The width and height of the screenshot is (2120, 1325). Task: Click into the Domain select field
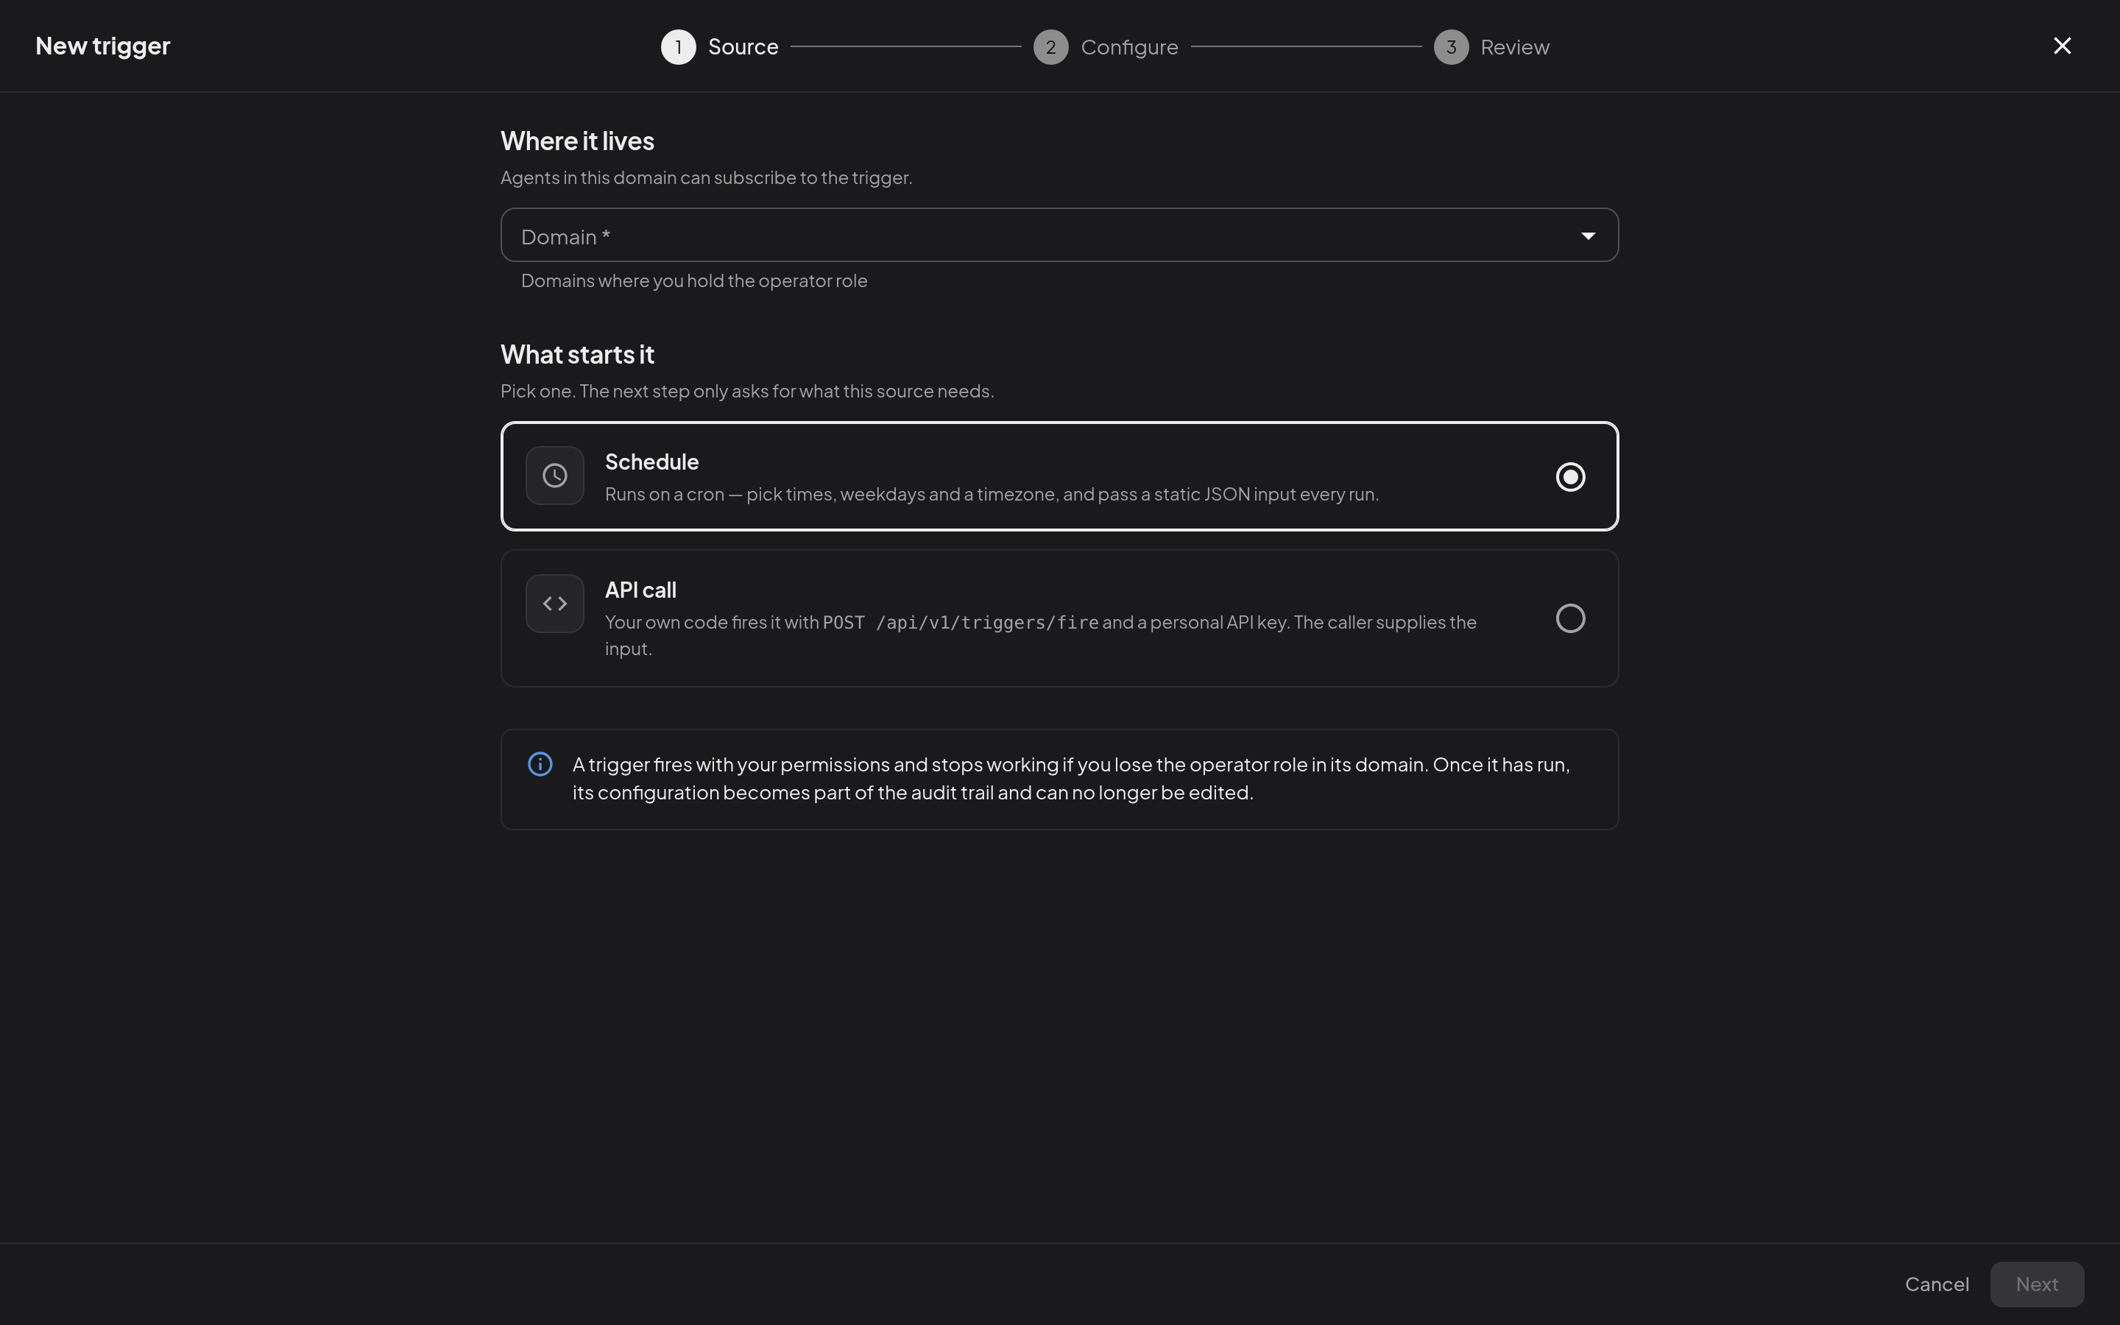click(1059, 235)
